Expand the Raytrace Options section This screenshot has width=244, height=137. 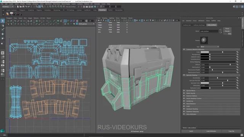[x=184, y=96]
